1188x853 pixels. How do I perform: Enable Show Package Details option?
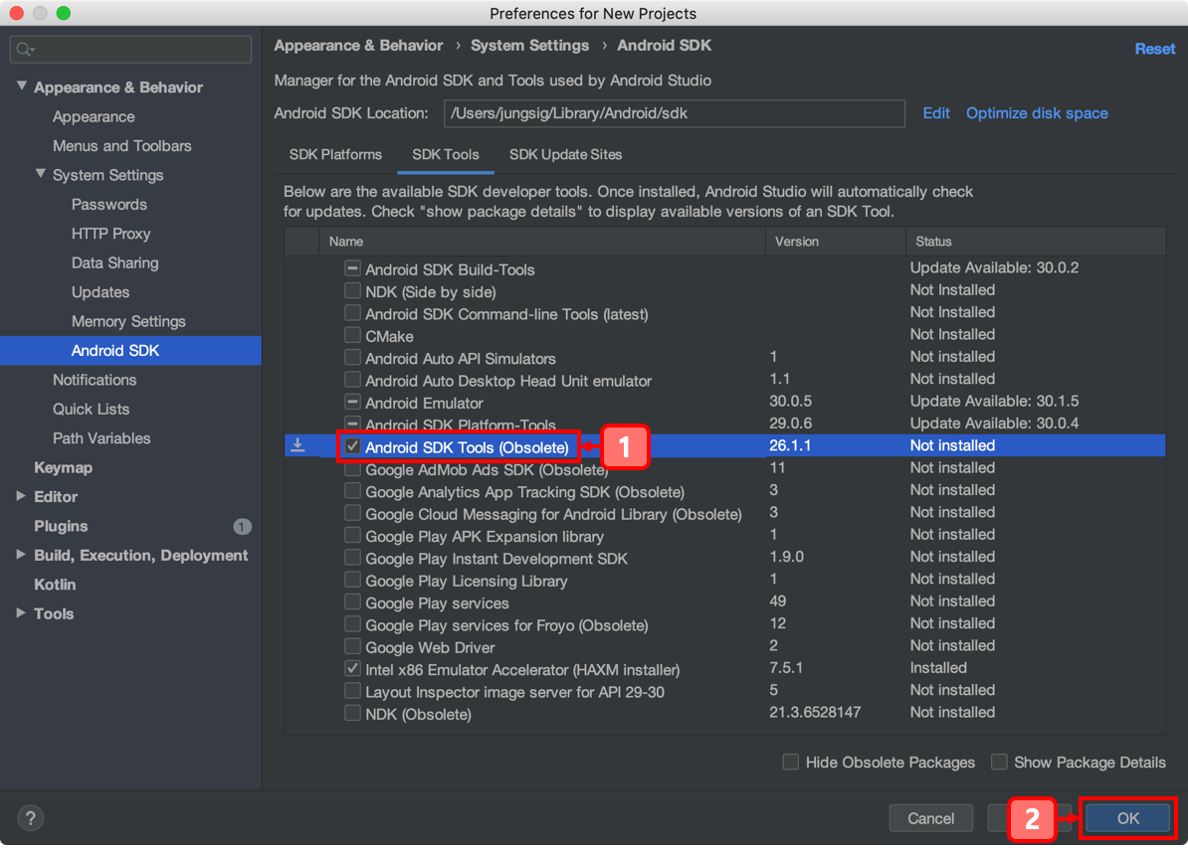[x=999, y=762]
